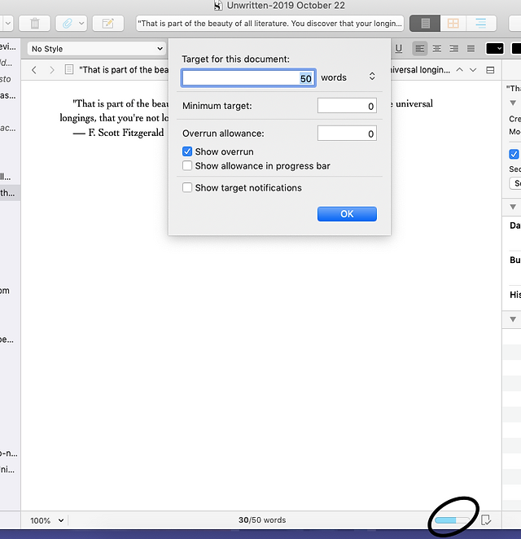Viewport: 521px width, 539px height.
Task: Open the 100% zoom dropdown
Action: (x=46, y=520)
